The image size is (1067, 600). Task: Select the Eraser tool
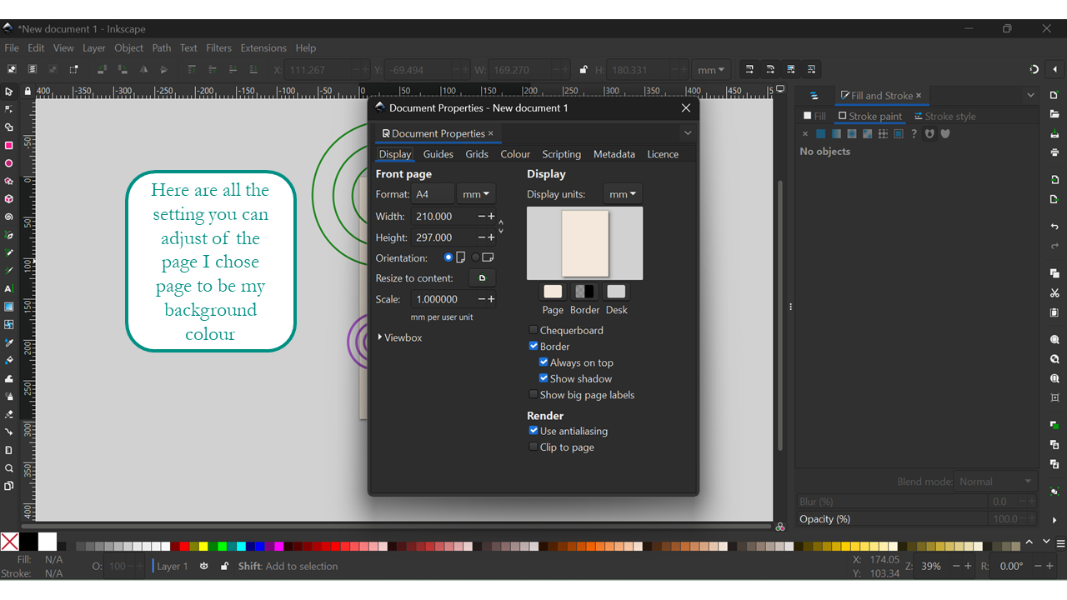pos(9,414)
